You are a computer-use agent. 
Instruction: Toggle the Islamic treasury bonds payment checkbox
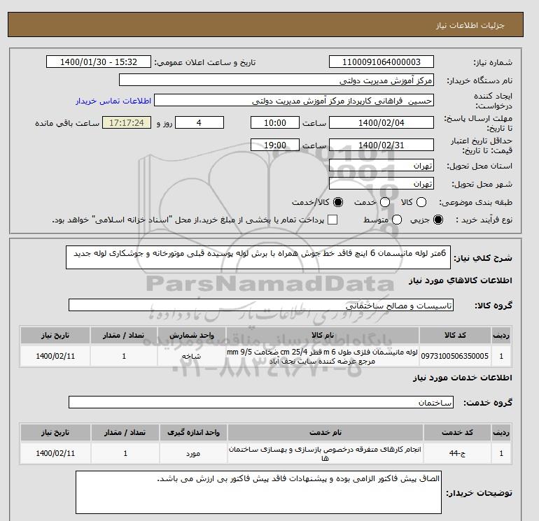pos(332,220)
